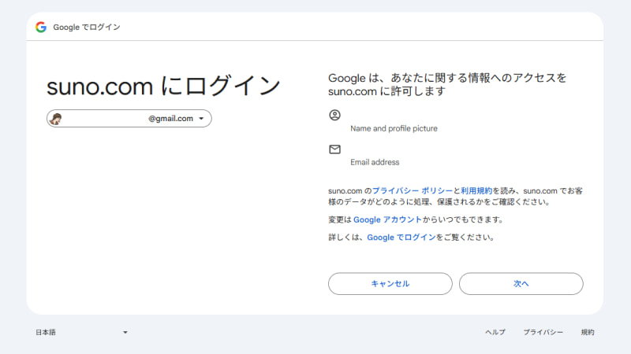Click the profile avatar in the account chip
Viewport: 631px width, 354px height.
click(56, 119)
